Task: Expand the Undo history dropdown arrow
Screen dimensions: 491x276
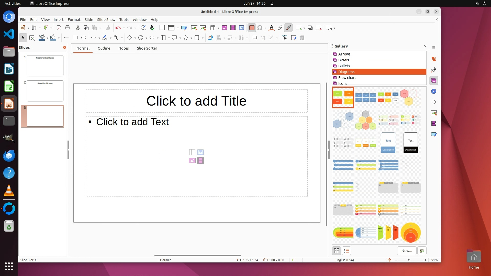Action: pyautogui.click(x=124, y=28)
